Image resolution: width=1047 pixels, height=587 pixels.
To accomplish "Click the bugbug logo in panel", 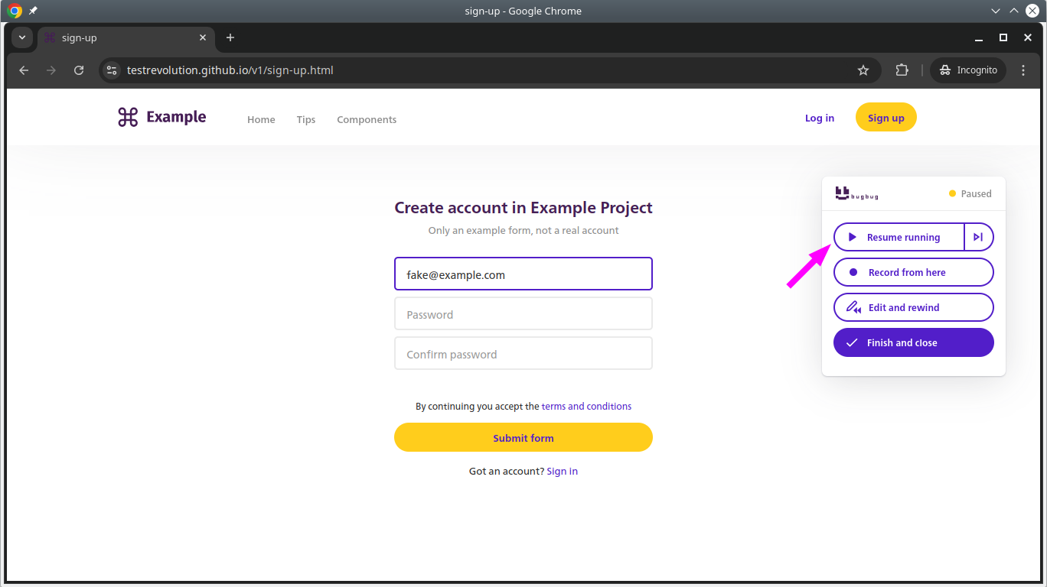I will 856,193.
